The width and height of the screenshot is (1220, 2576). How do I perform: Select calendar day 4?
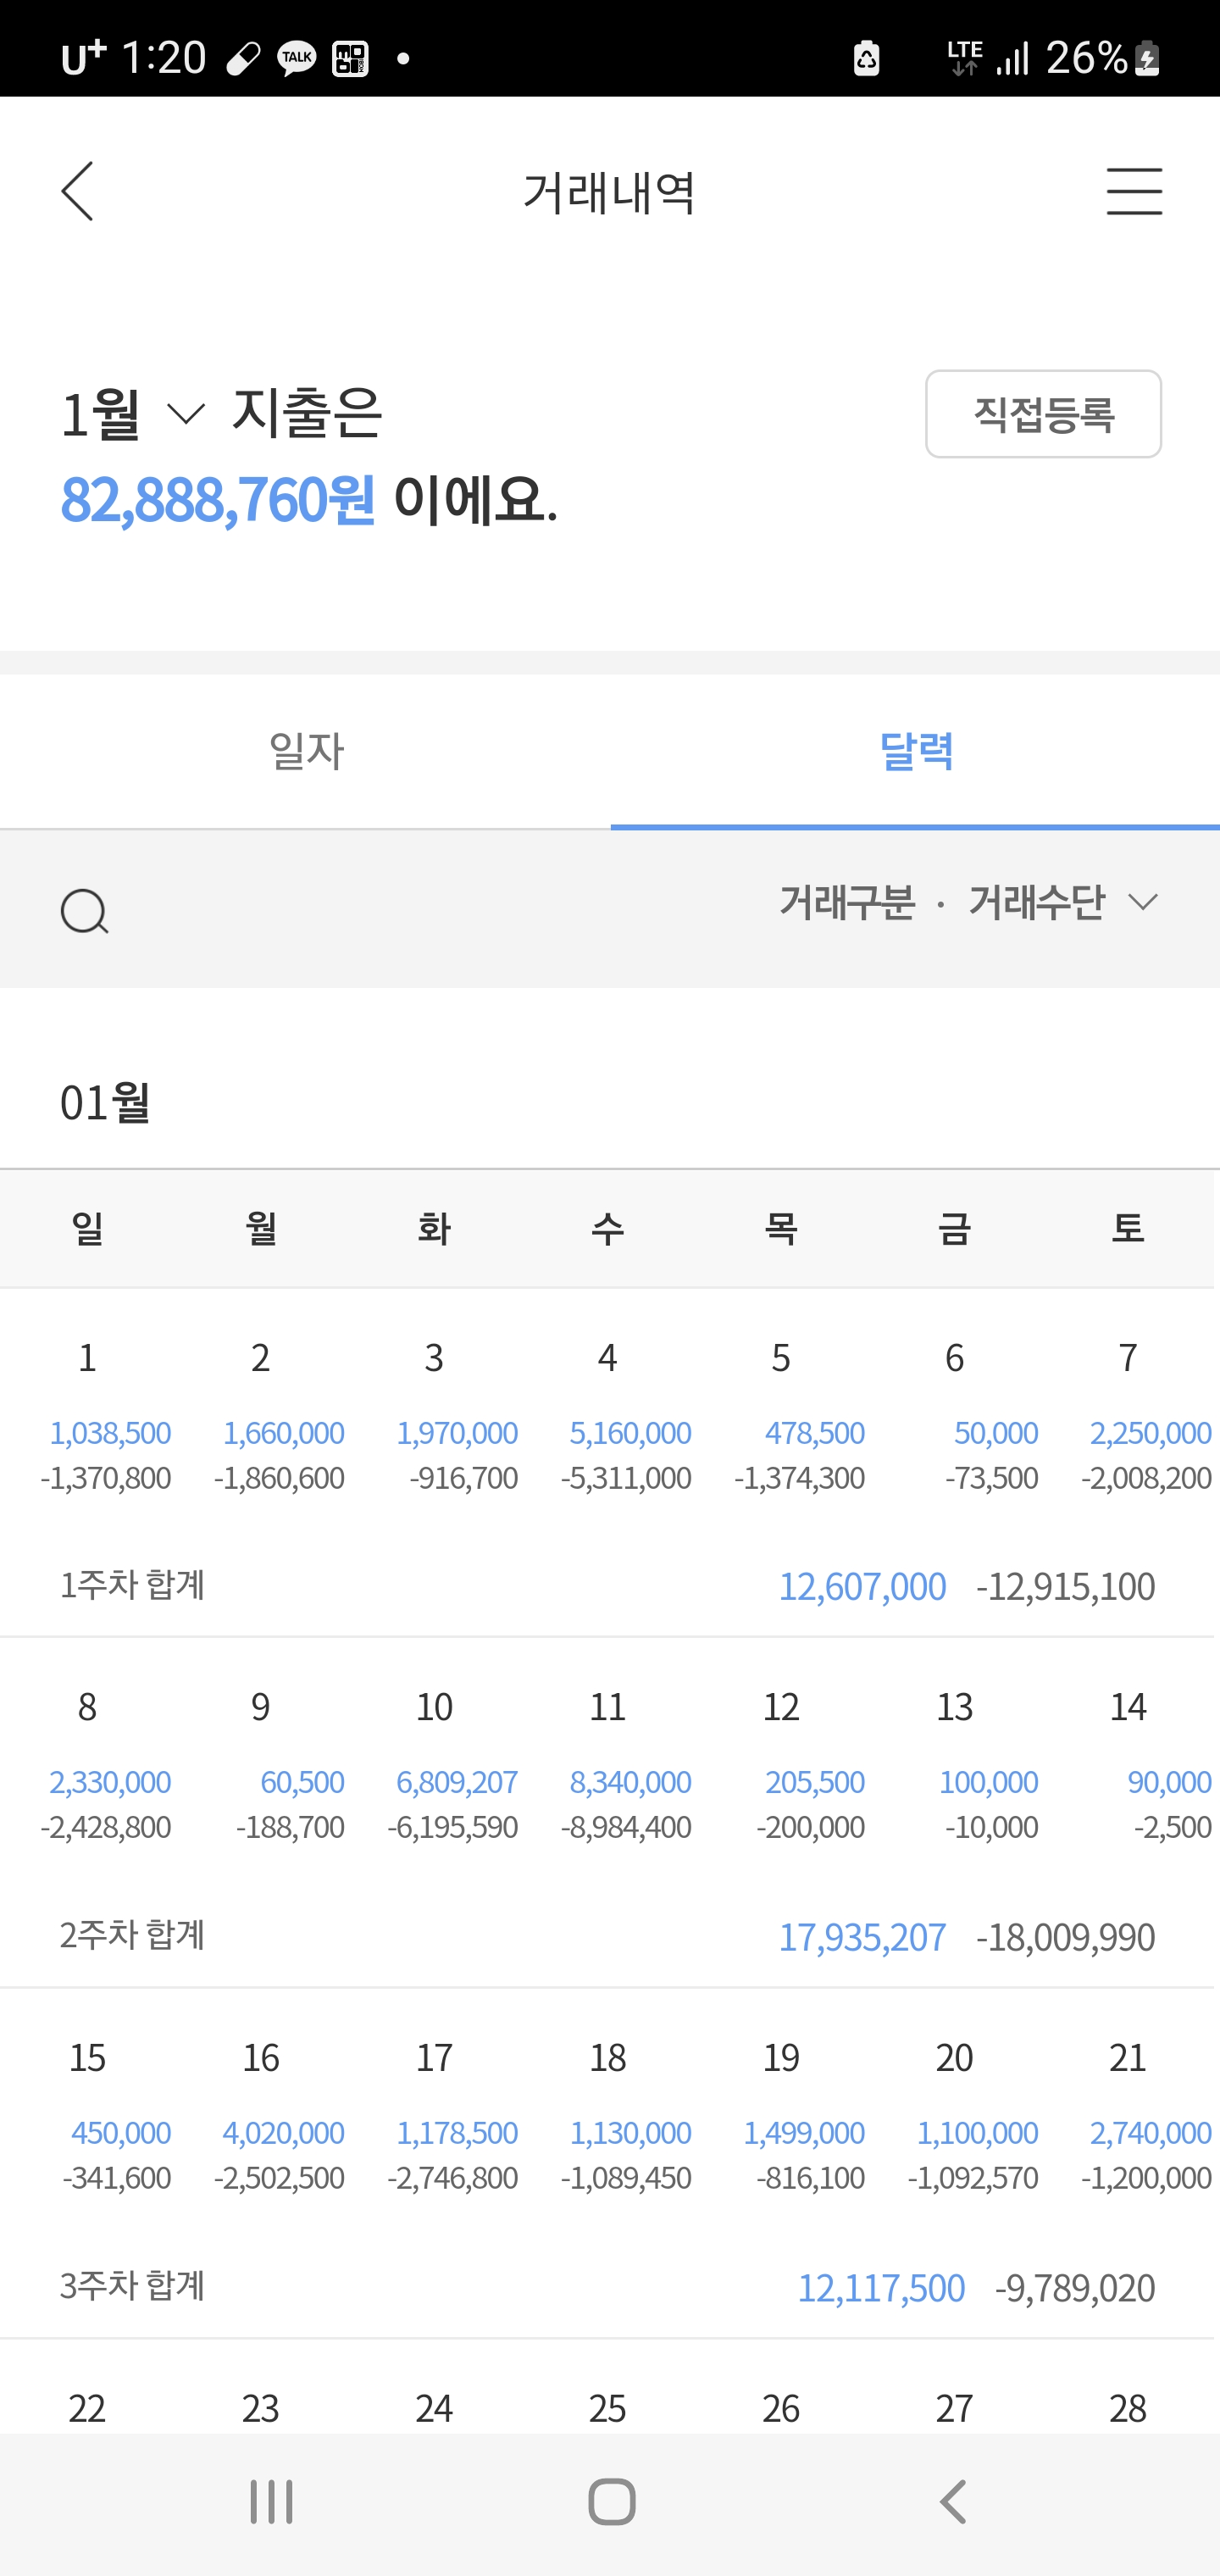click(x=607, y=1357)
